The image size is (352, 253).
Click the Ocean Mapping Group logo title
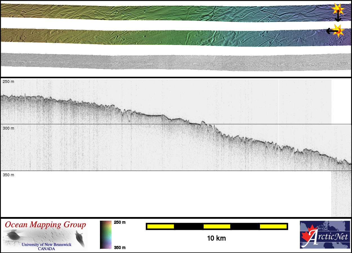pyautogui.click(x=45, y=225)
